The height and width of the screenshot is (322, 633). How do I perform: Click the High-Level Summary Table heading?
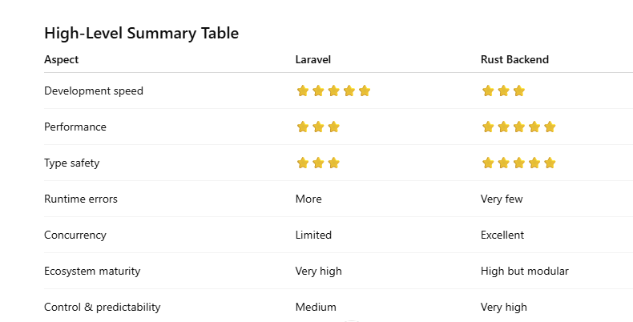coord(141,33)
